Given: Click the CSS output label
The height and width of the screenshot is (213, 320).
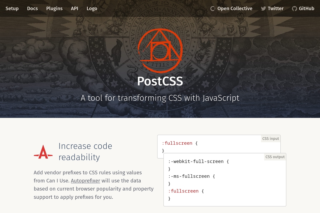Looking at the screenshot, I should 275,157.
